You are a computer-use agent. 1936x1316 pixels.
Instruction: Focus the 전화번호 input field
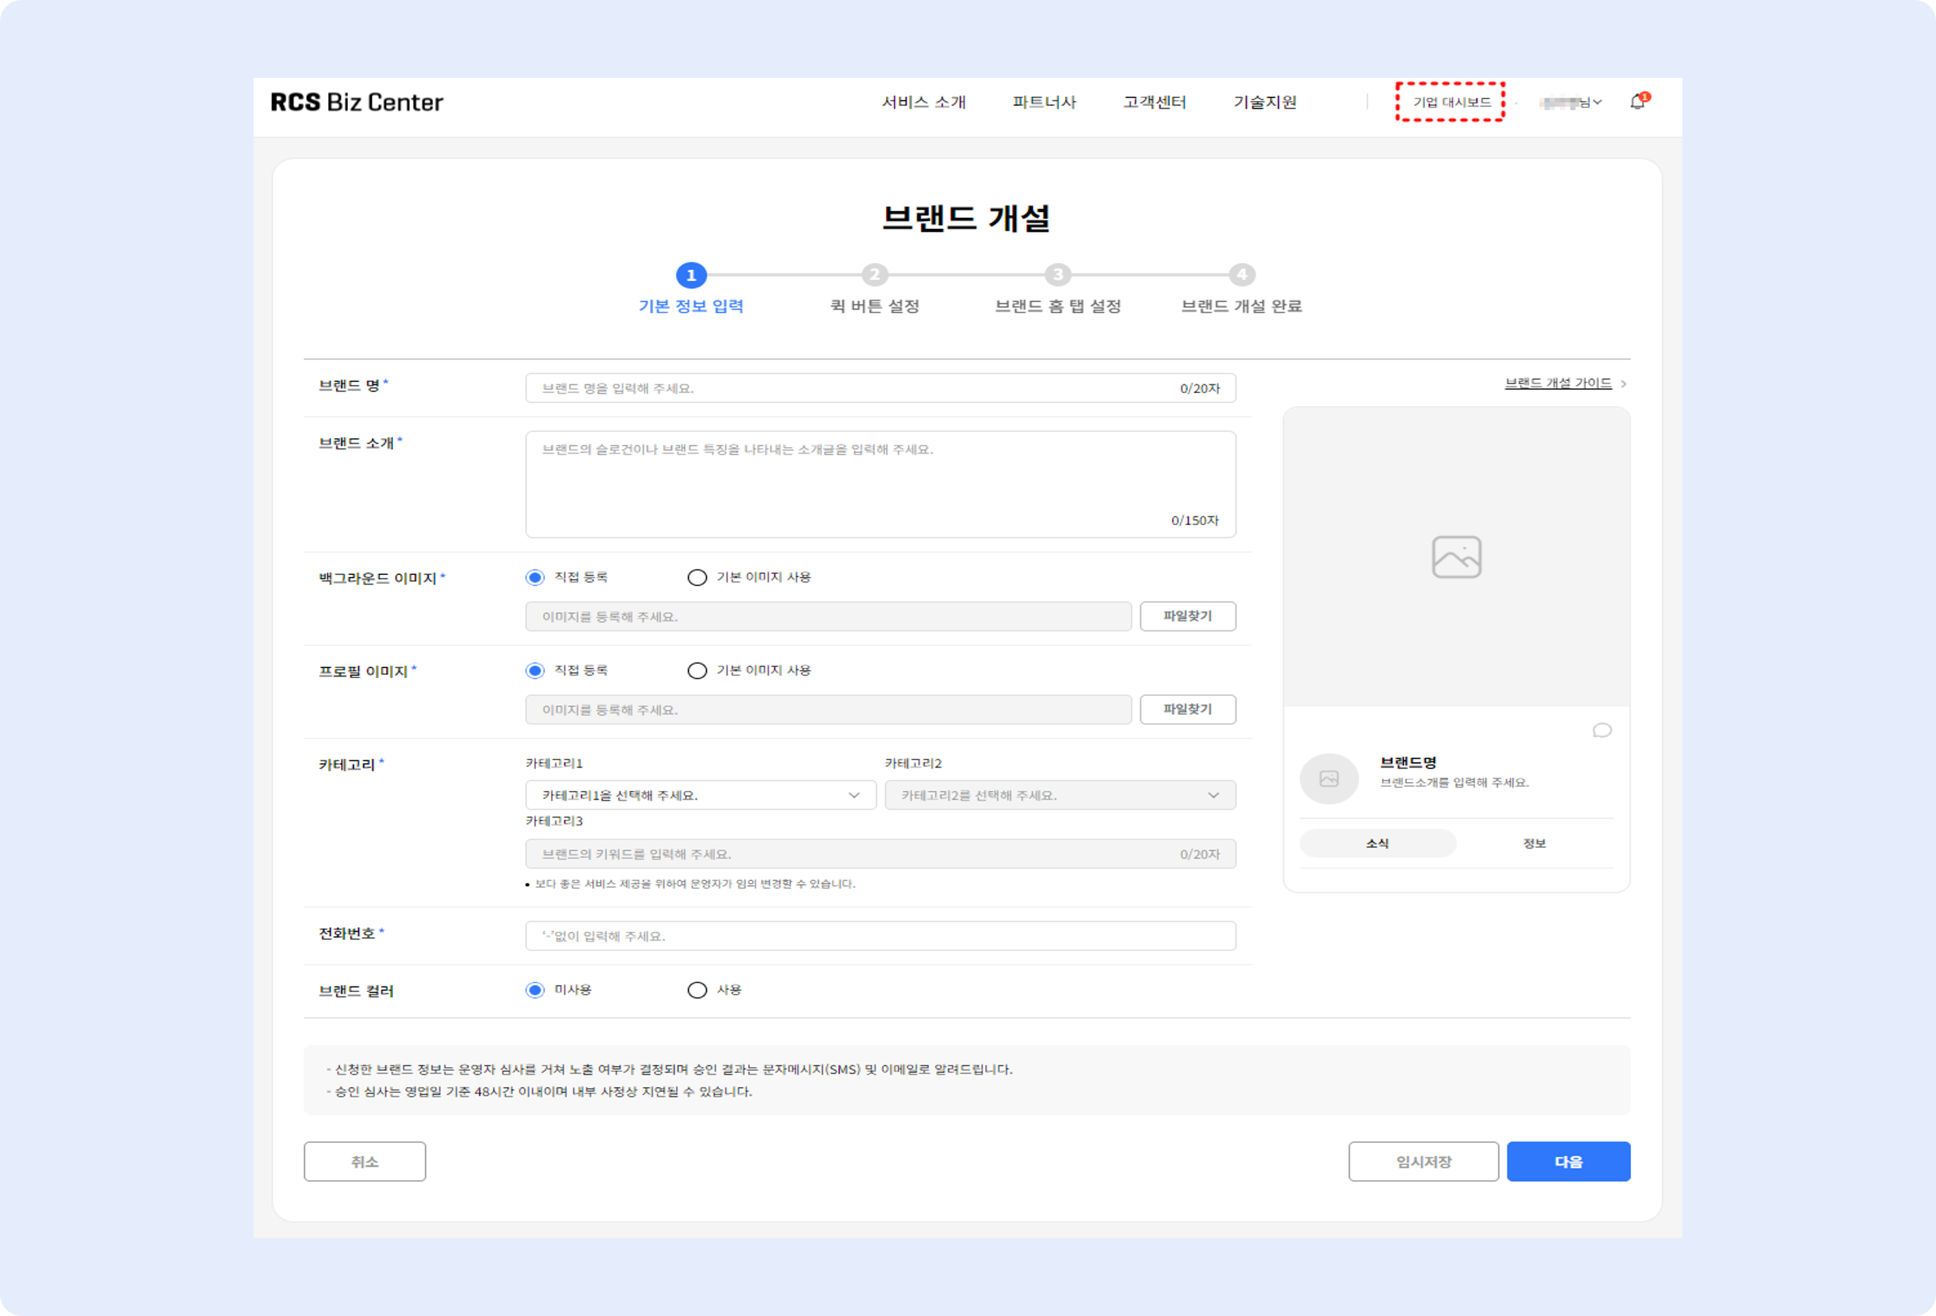(x=880, y=935)
